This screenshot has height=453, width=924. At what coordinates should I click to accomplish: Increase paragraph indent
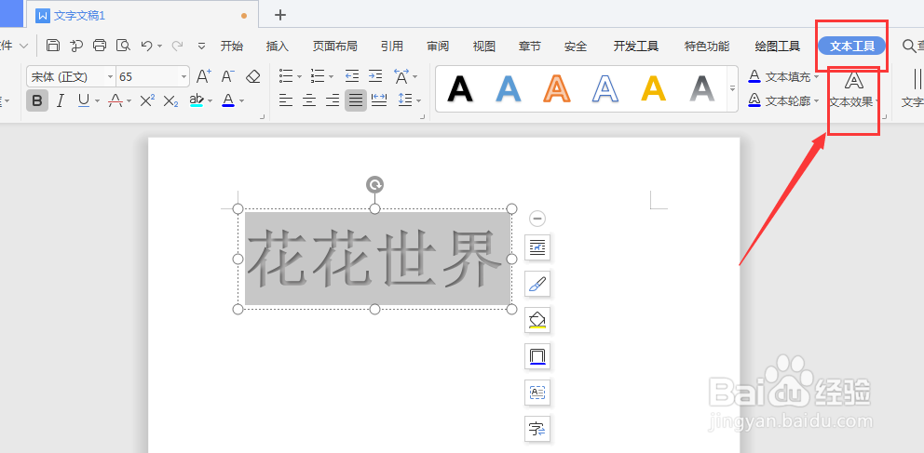tap(375, 76)
